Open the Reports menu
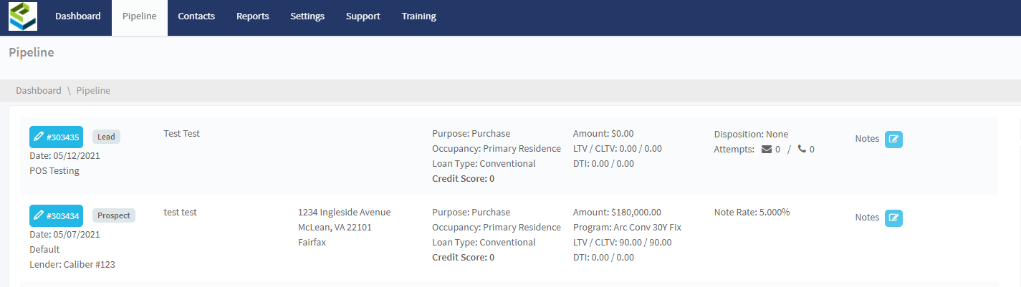The height and width of the screenshot is (287, 1021). tap(253, 16)
